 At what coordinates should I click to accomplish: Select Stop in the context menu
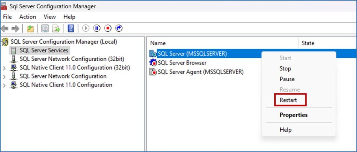coord(285,68)
